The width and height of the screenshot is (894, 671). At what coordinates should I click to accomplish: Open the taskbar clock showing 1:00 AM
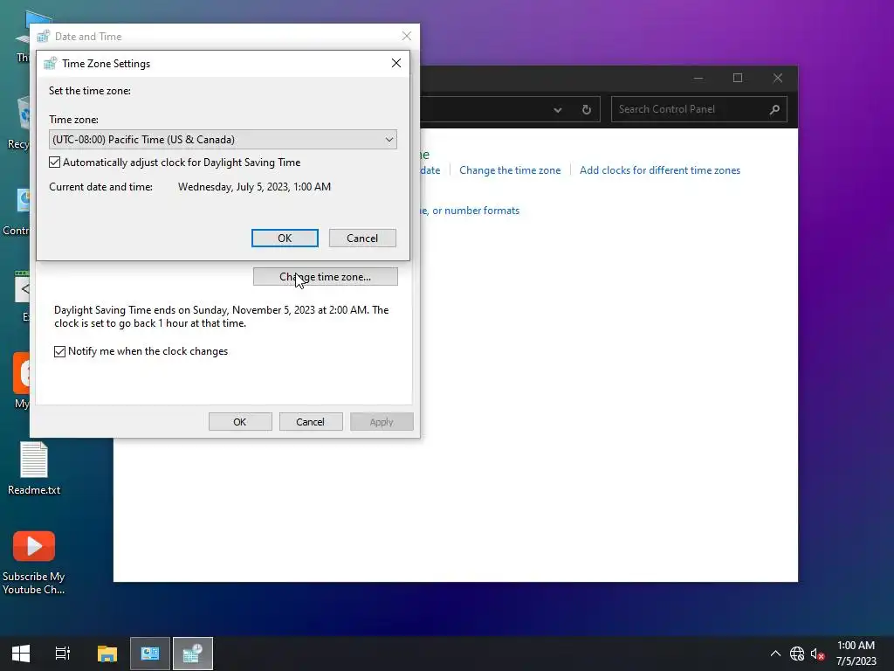856,654
